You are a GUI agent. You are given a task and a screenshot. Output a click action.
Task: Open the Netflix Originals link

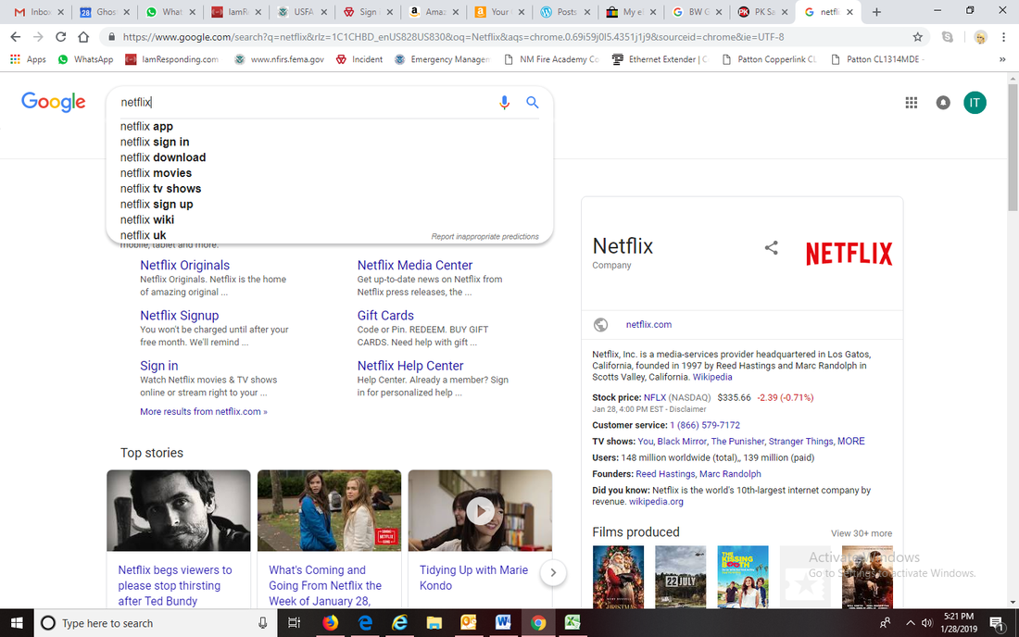pos(184,265)
